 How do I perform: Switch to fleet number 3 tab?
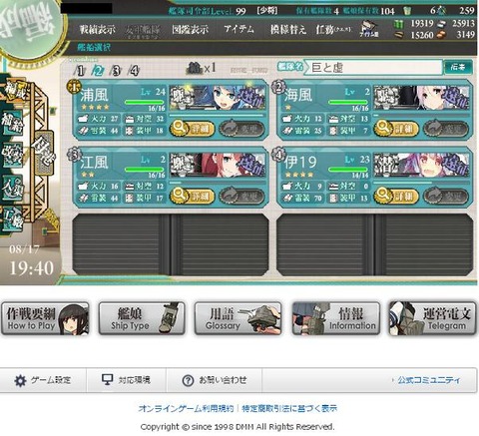click(x=116, y=71)
